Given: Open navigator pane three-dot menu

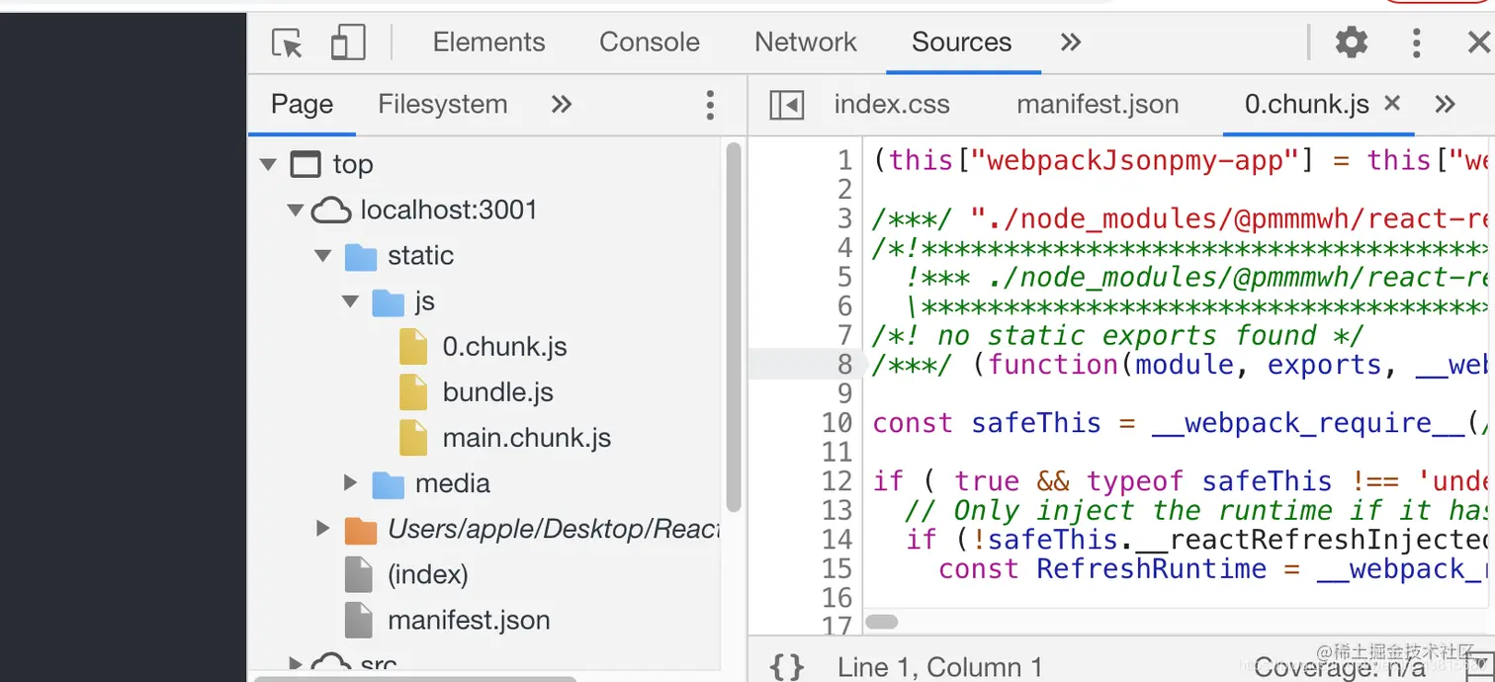Looking at the screenshot, I should [x=710, y=105].
